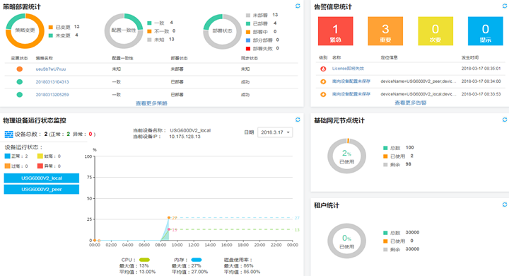Click the 已使用 2 legend entry in 基础网元节点统计
This screenshot has height=276, width=509.
point(398,156)
